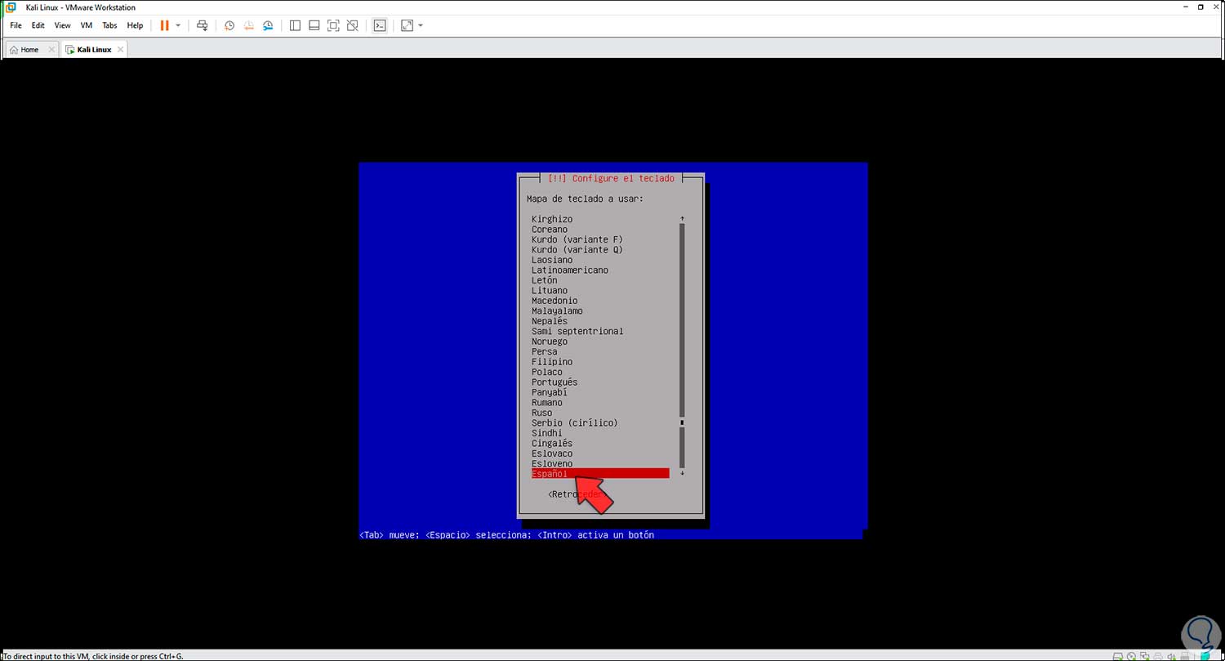Select Kurdo (variante F) keyboard layout
The width and height of the screenshot is (1225, 661).
point(577,239)
